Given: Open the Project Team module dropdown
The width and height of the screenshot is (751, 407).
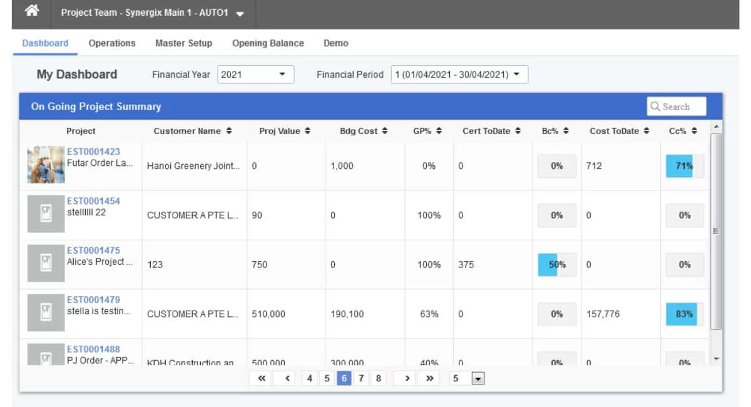Looking at the screenshot, I should tap(152, 13).
